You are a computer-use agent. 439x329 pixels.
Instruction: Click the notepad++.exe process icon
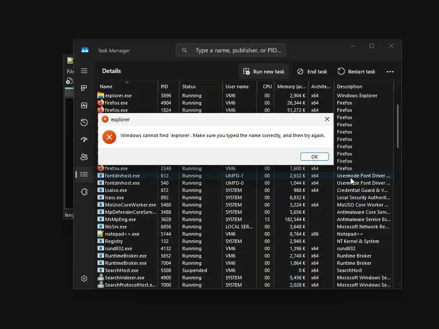click(x=100, y=233)
